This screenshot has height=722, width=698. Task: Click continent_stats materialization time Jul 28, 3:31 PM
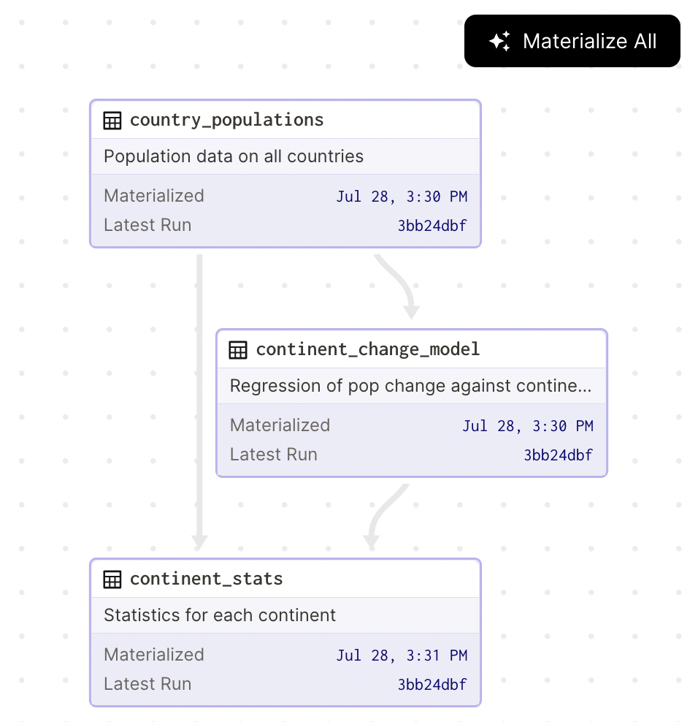point(402,655)
